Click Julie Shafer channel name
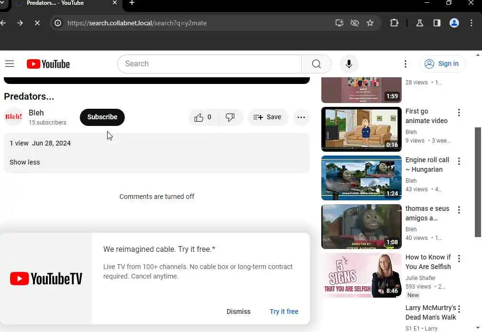 click(420, 278)
